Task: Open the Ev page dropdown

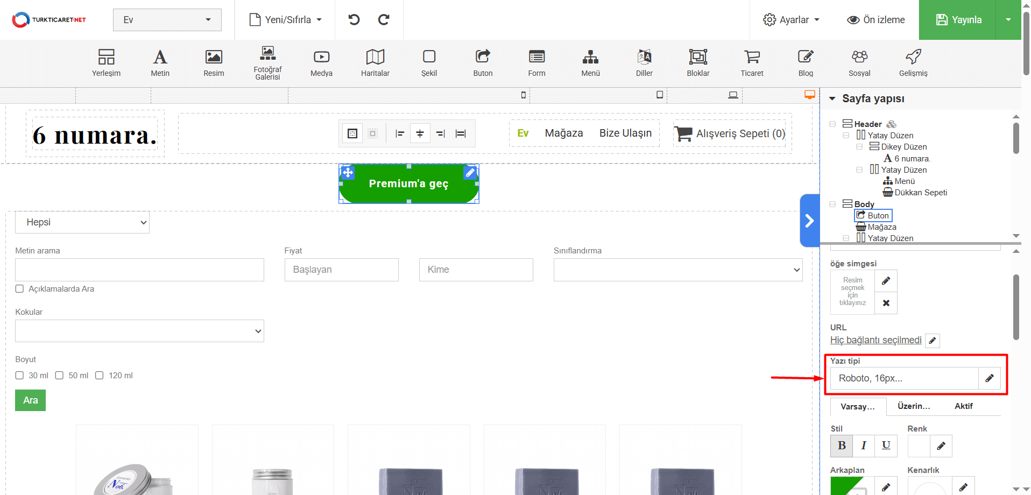Action: (x=167, y=20)
